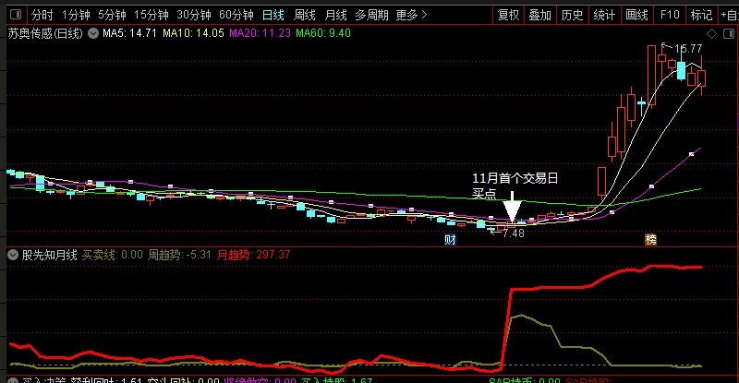Toggle the side panel icon at chart top right
Viewport: 739px width, 383px height.
click(729, 33)
